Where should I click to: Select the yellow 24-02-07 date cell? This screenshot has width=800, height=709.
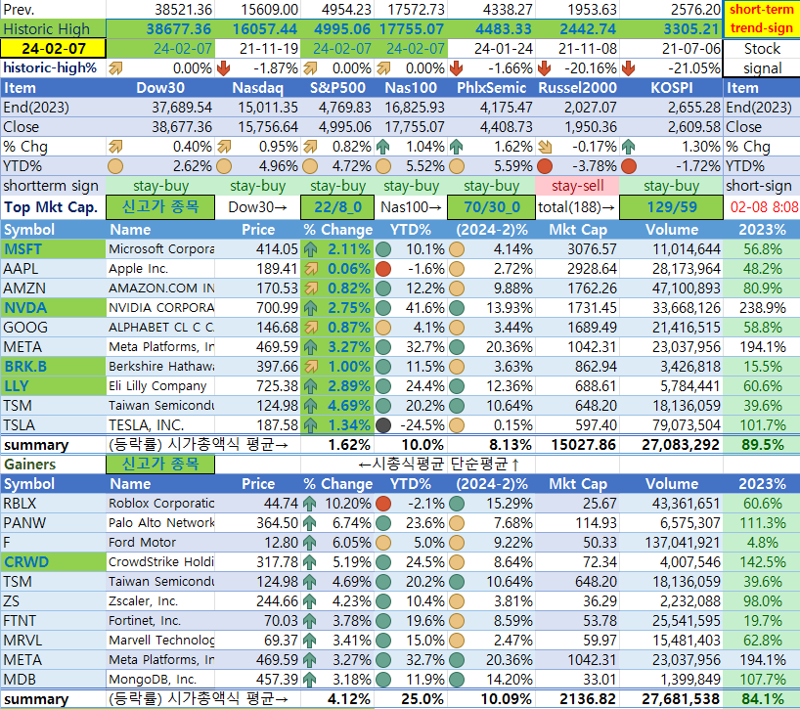[53, 49]
